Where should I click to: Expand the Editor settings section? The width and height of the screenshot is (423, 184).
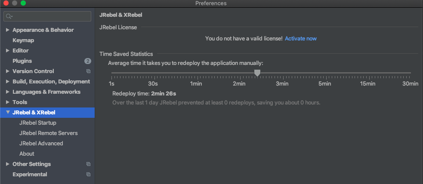click(7, 51)
